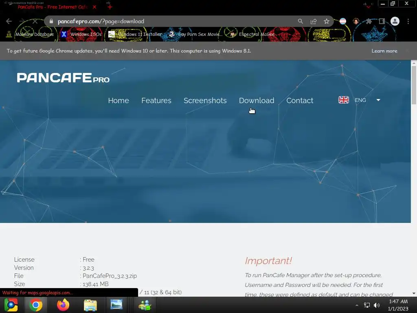Go to the Home page menu item
The width and height of the screenshot is (417, 313).
pos(119,100)
